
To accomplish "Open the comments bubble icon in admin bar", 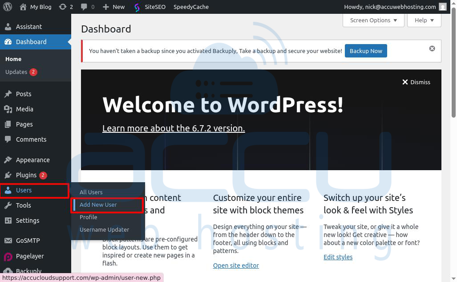I will [84, 7].
